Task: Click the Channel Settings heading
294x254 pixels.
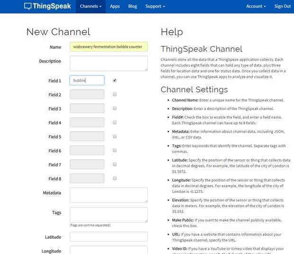Action: click(x=194, y=90)
